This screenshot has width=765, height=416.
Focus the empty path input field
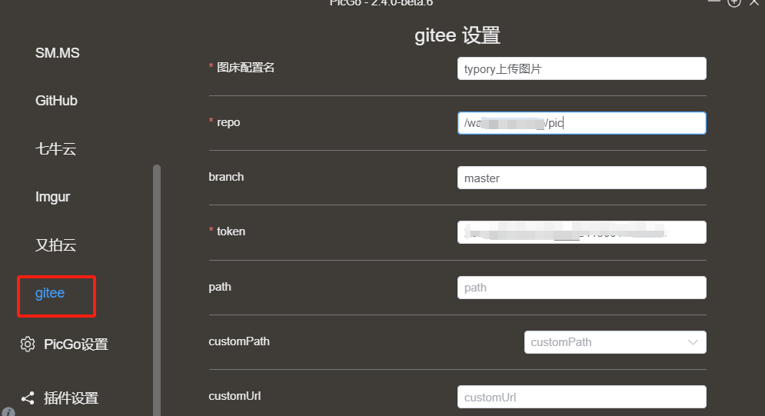(x=581, y=288)
